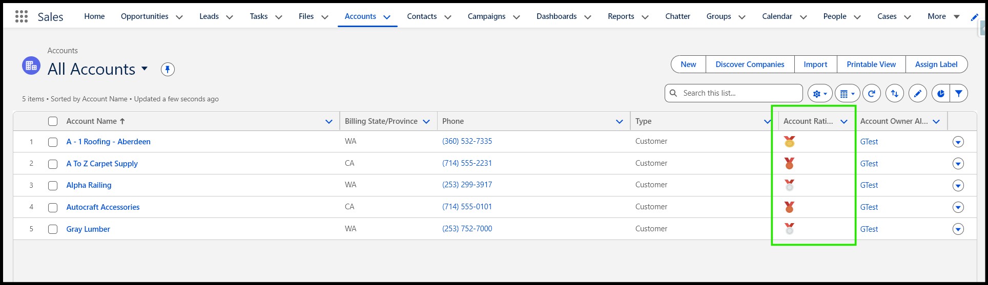This screenshot has width=988, height=285.
Task: Refresh the accounts list
Action: point(872,94)
